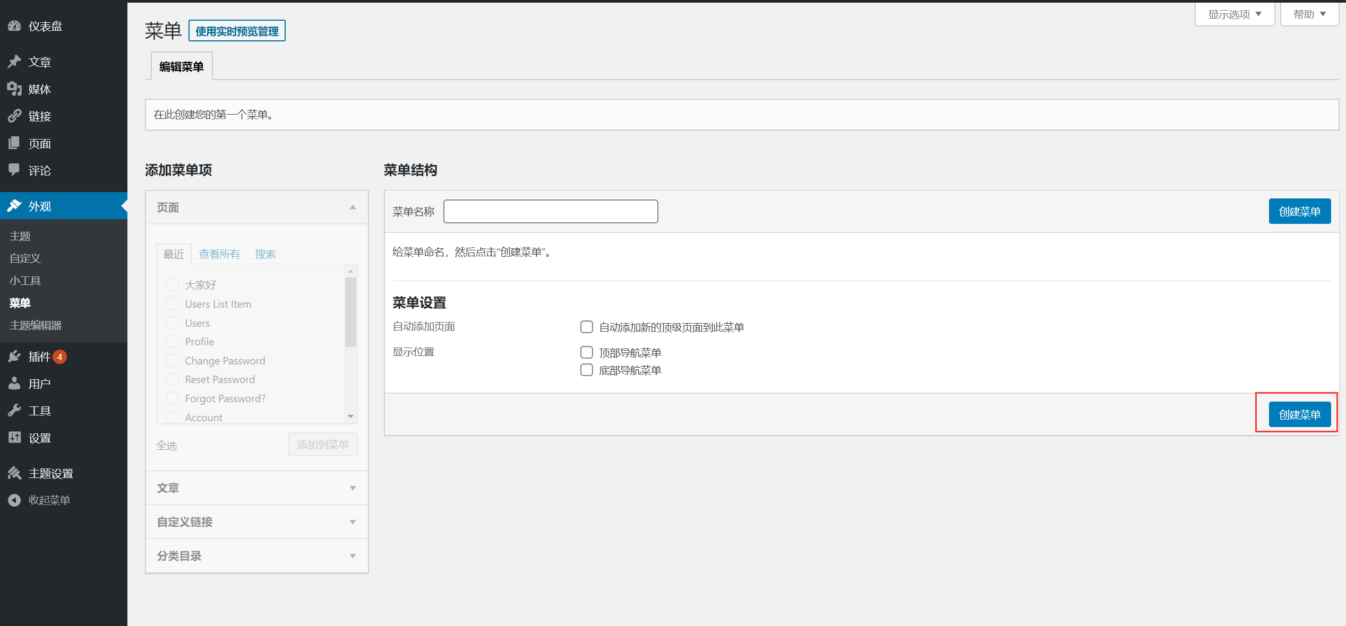Open Posts via the pushpin icon

(x=14, y=62)
